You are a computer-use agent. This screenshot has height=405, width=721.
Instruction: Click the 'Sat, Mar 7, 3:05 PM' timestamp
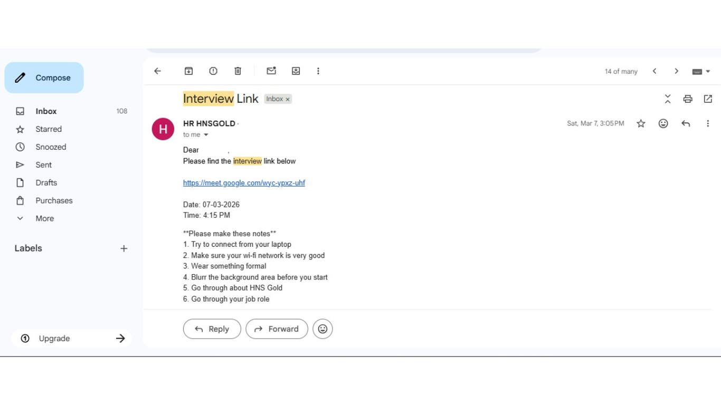(x=595, y=123)
